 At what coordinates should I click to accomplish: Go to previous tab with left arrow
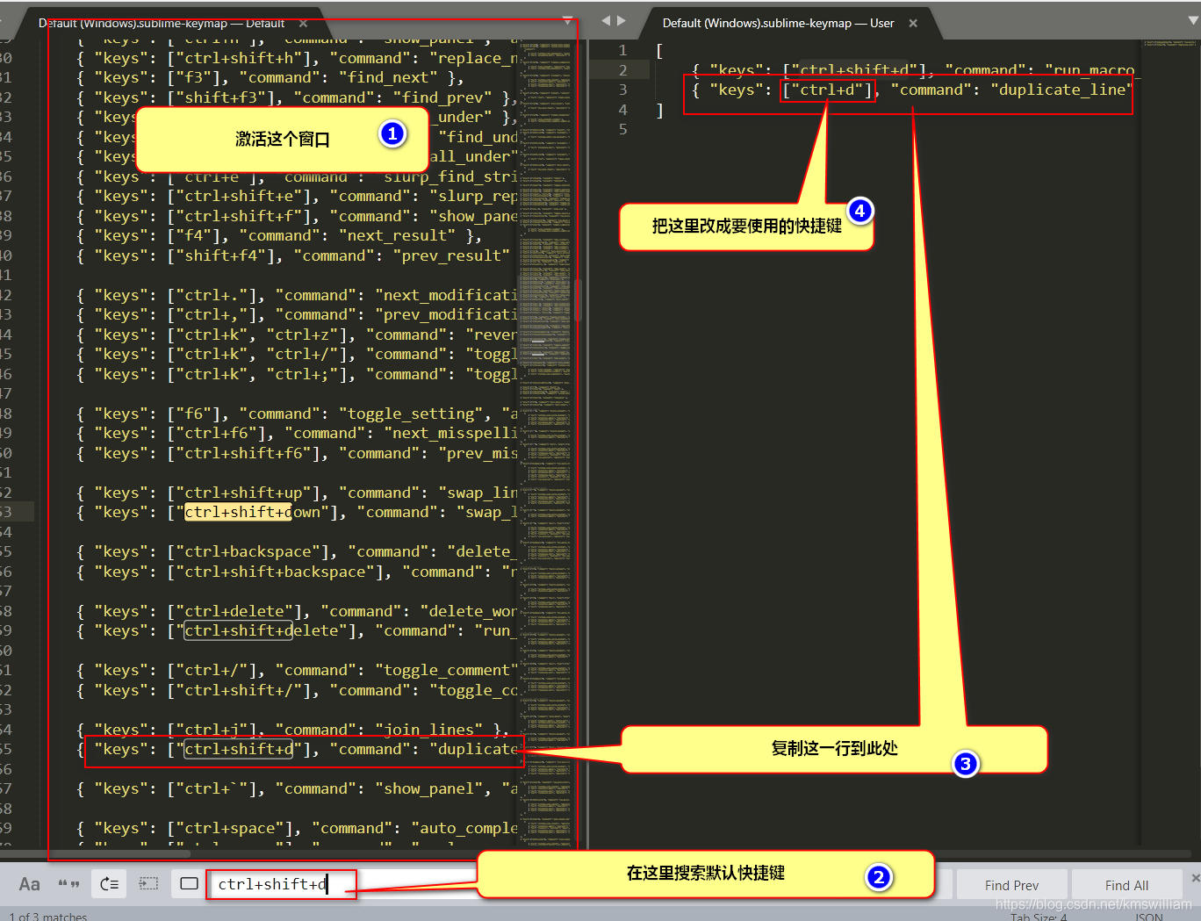click(x=606, y=20)
